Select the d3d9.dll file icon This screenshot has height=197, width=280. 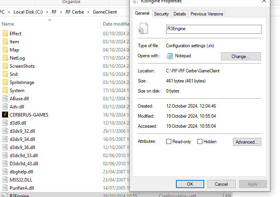pyautogui.click(x=5, y=123)
